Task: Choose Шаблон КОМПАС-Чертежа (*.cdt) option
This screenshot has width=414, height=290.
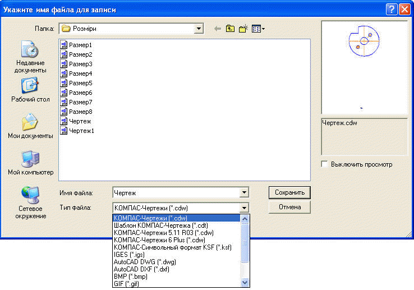Action: tap(177, 225)
